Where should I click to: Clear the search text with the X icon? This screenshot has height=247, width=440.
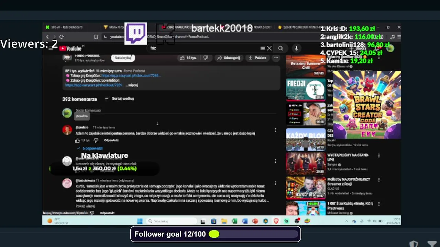[x=269, y=48]
